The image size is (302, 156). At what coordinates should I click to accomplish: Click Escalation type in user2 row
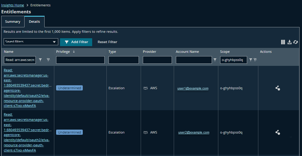click(116, 132)
